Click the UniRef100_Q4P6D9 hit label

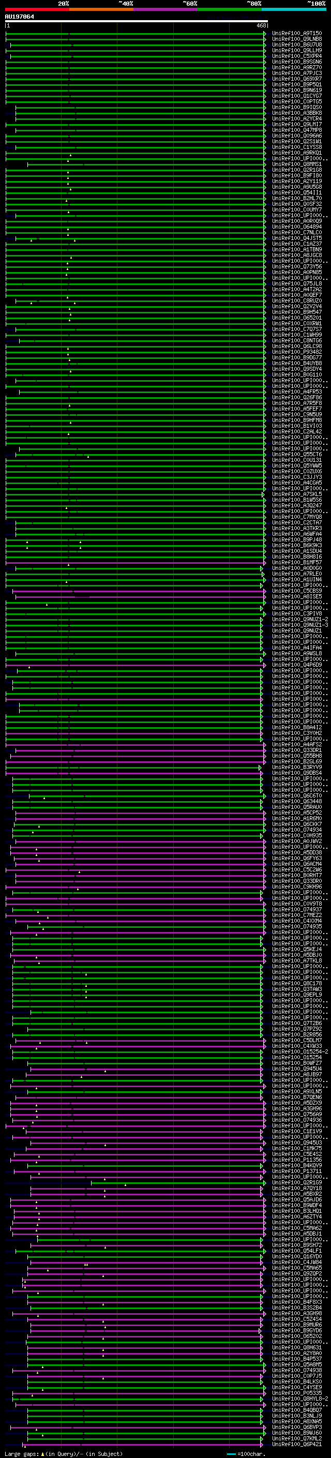pyautogui.click(x=297, y=665)
